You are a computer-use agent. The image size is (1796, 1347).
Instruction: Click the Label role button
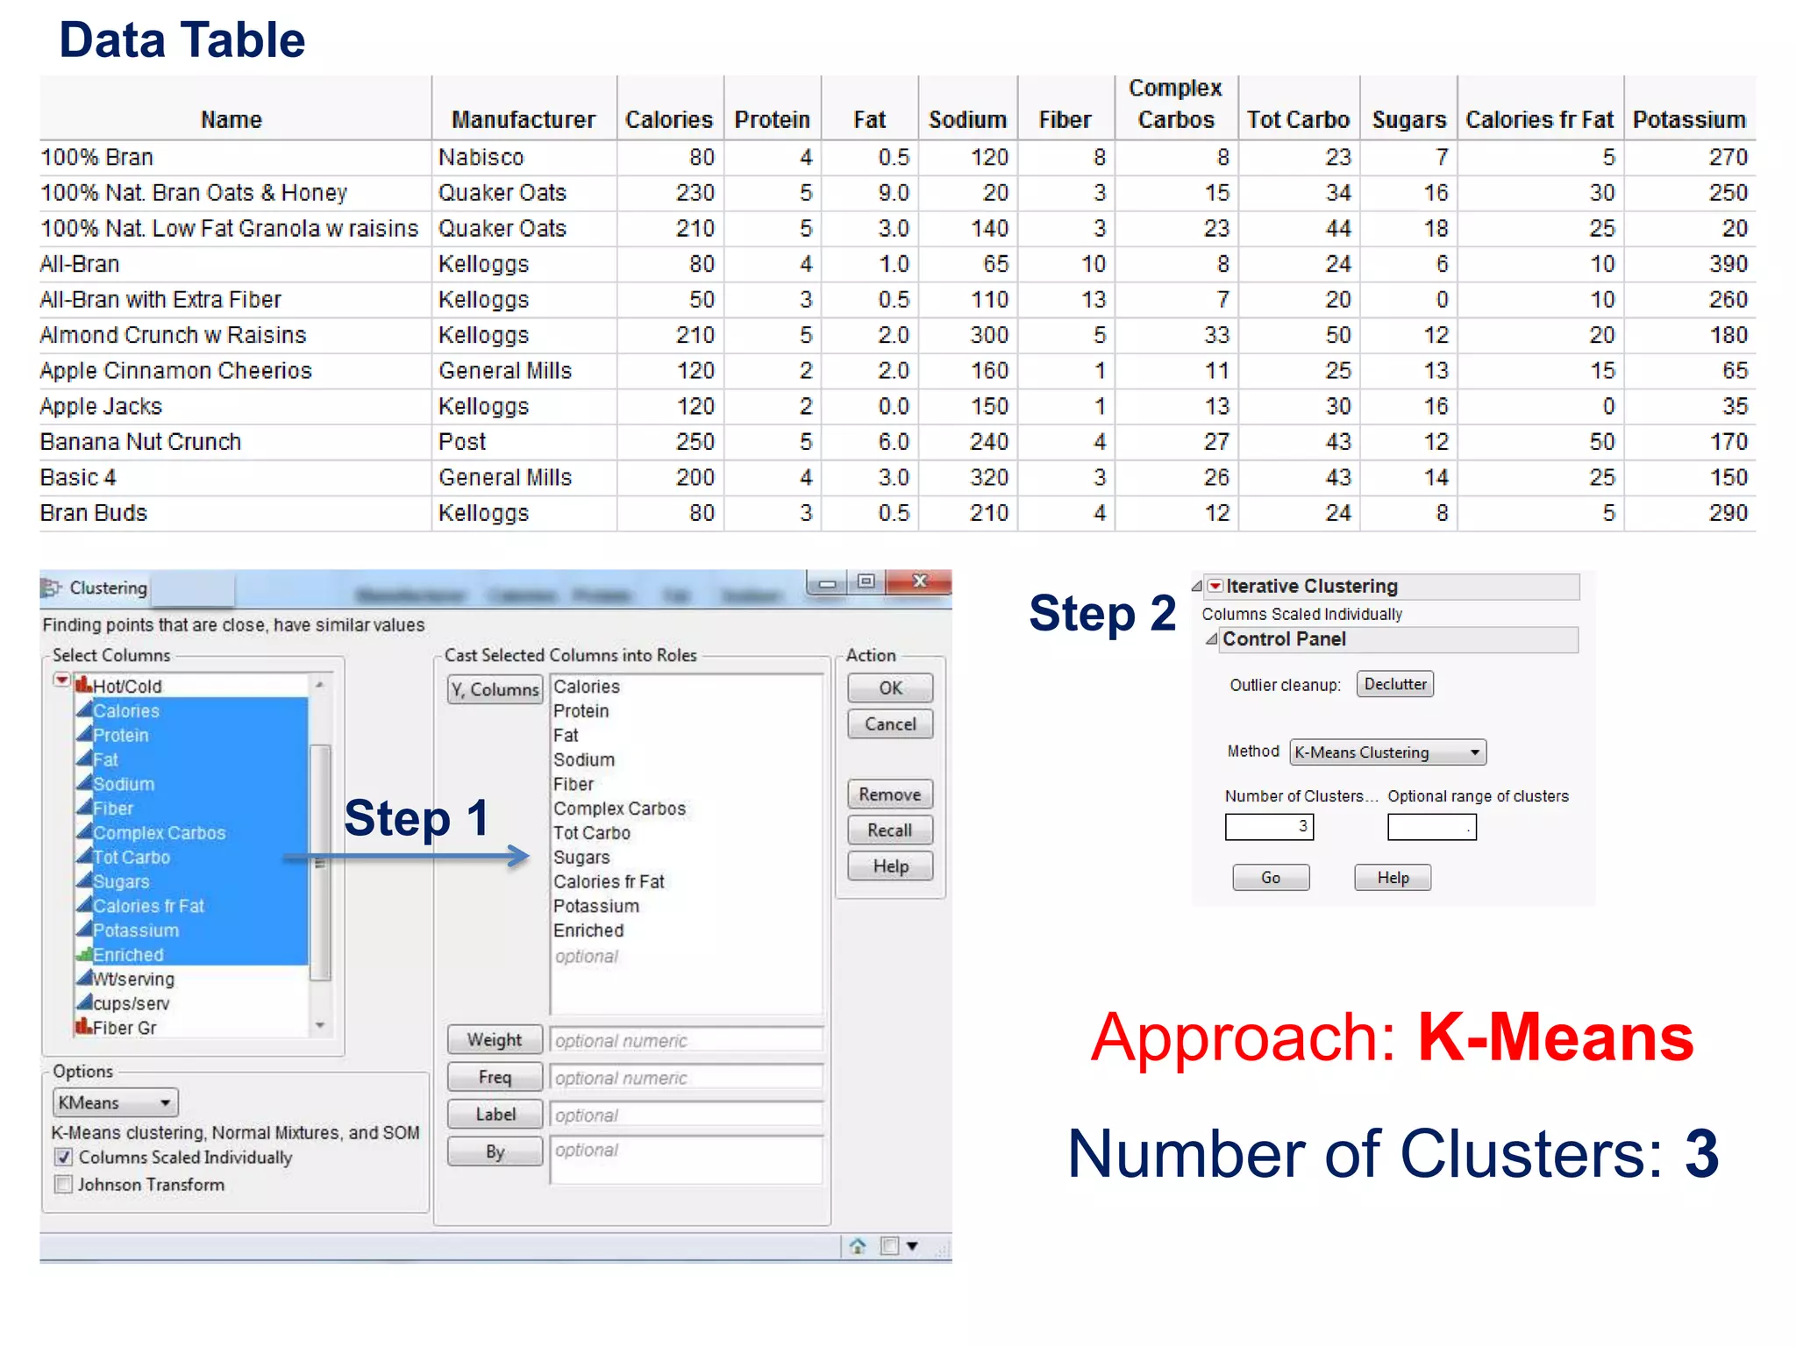click(x=495, y=1115)
